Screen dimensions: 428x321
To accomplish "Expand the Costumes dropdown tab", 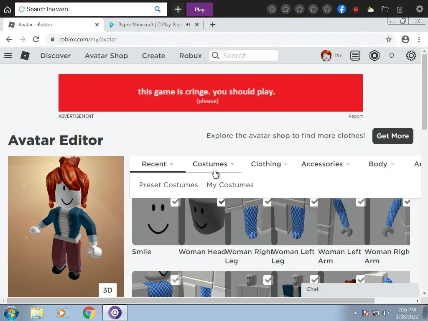I will click(214, 164).
